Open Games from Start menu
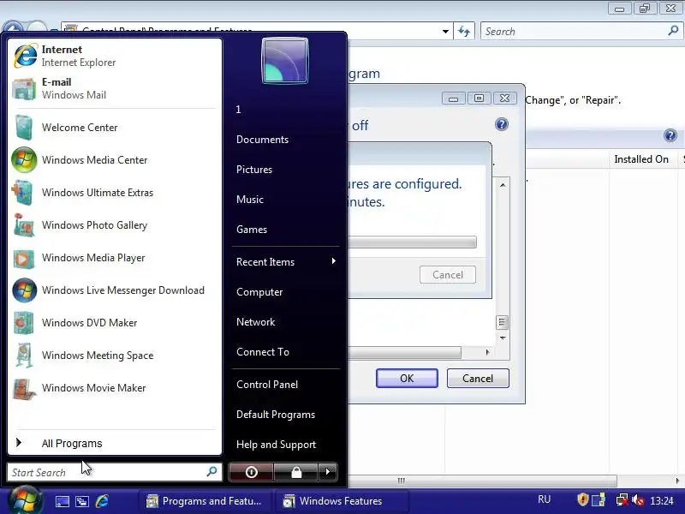685x514 pixels. tap(252, 230)
